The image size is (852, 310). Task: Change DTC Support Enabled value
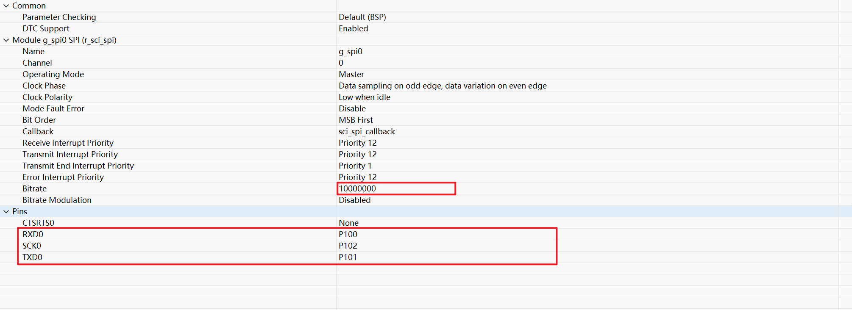(354, 28)
